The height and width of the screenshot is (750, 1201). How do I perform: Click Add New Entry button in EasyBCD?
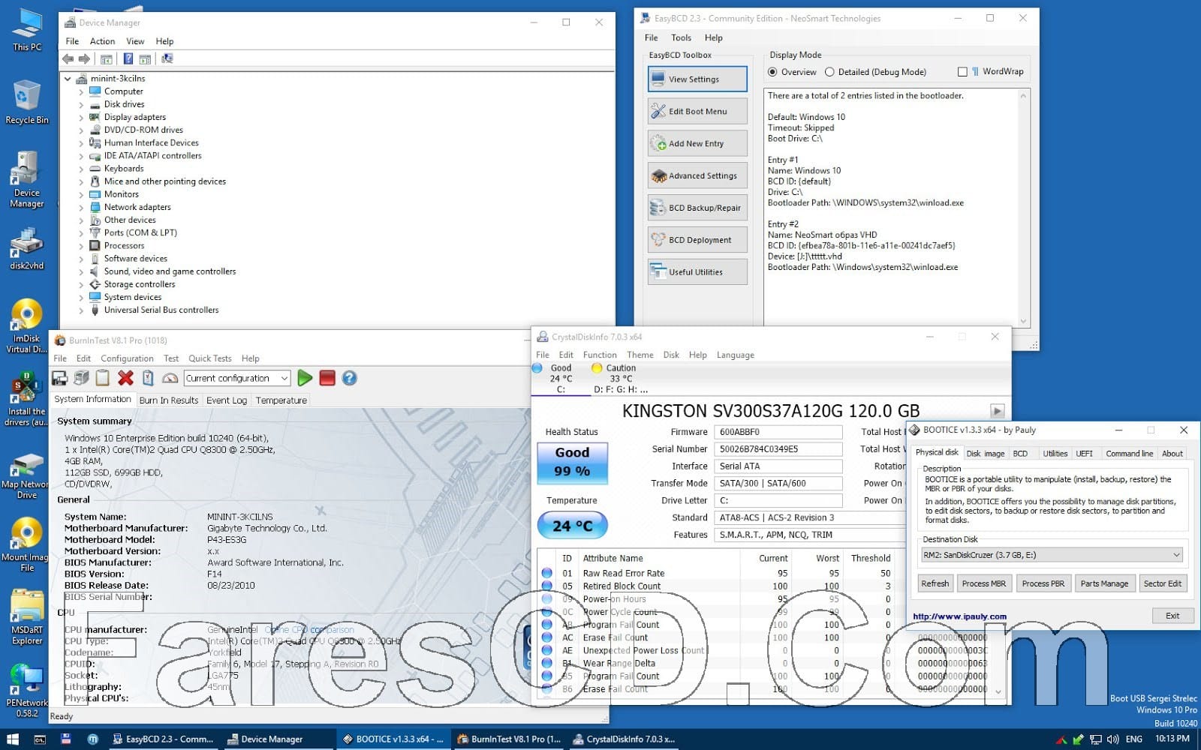(x=697, y=143)
